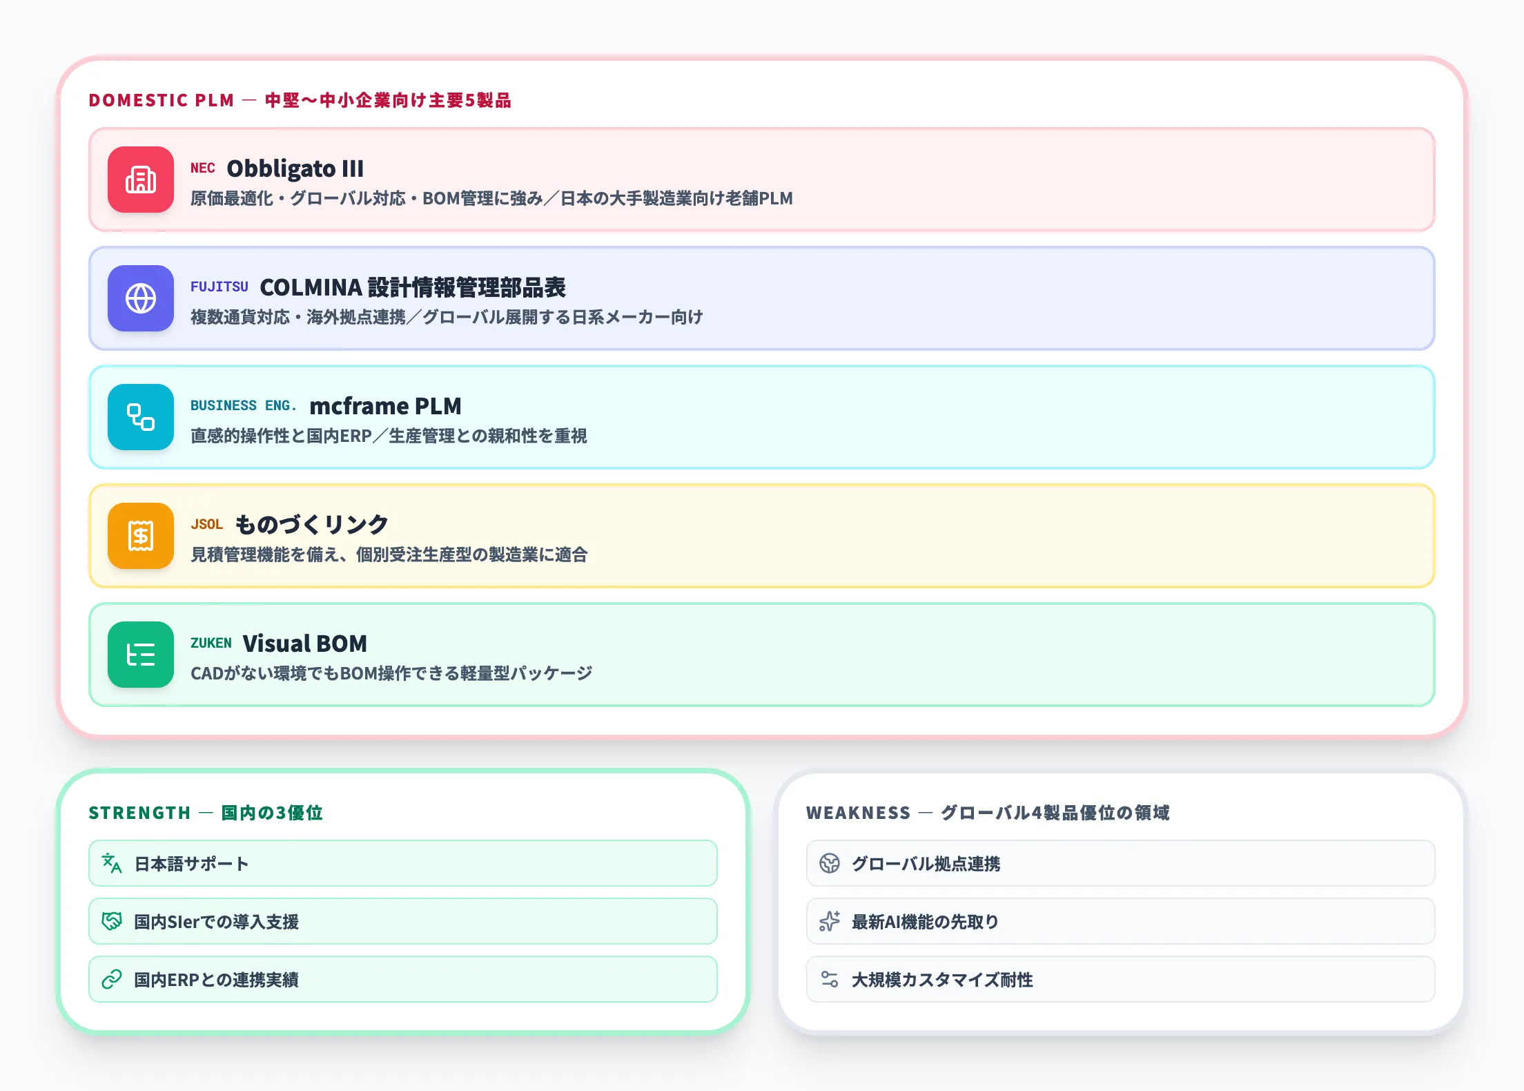Screen dimensions: 1524x1091
Task: Click the description starting 見積管理機能を備え
Action: (x=389, y=555)
